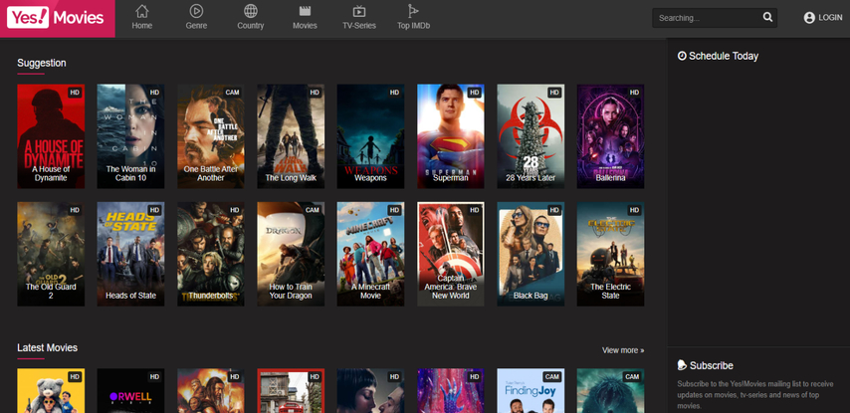Open the Superman movie poster
Screen dimensions: 850x413
coord(451,136)
